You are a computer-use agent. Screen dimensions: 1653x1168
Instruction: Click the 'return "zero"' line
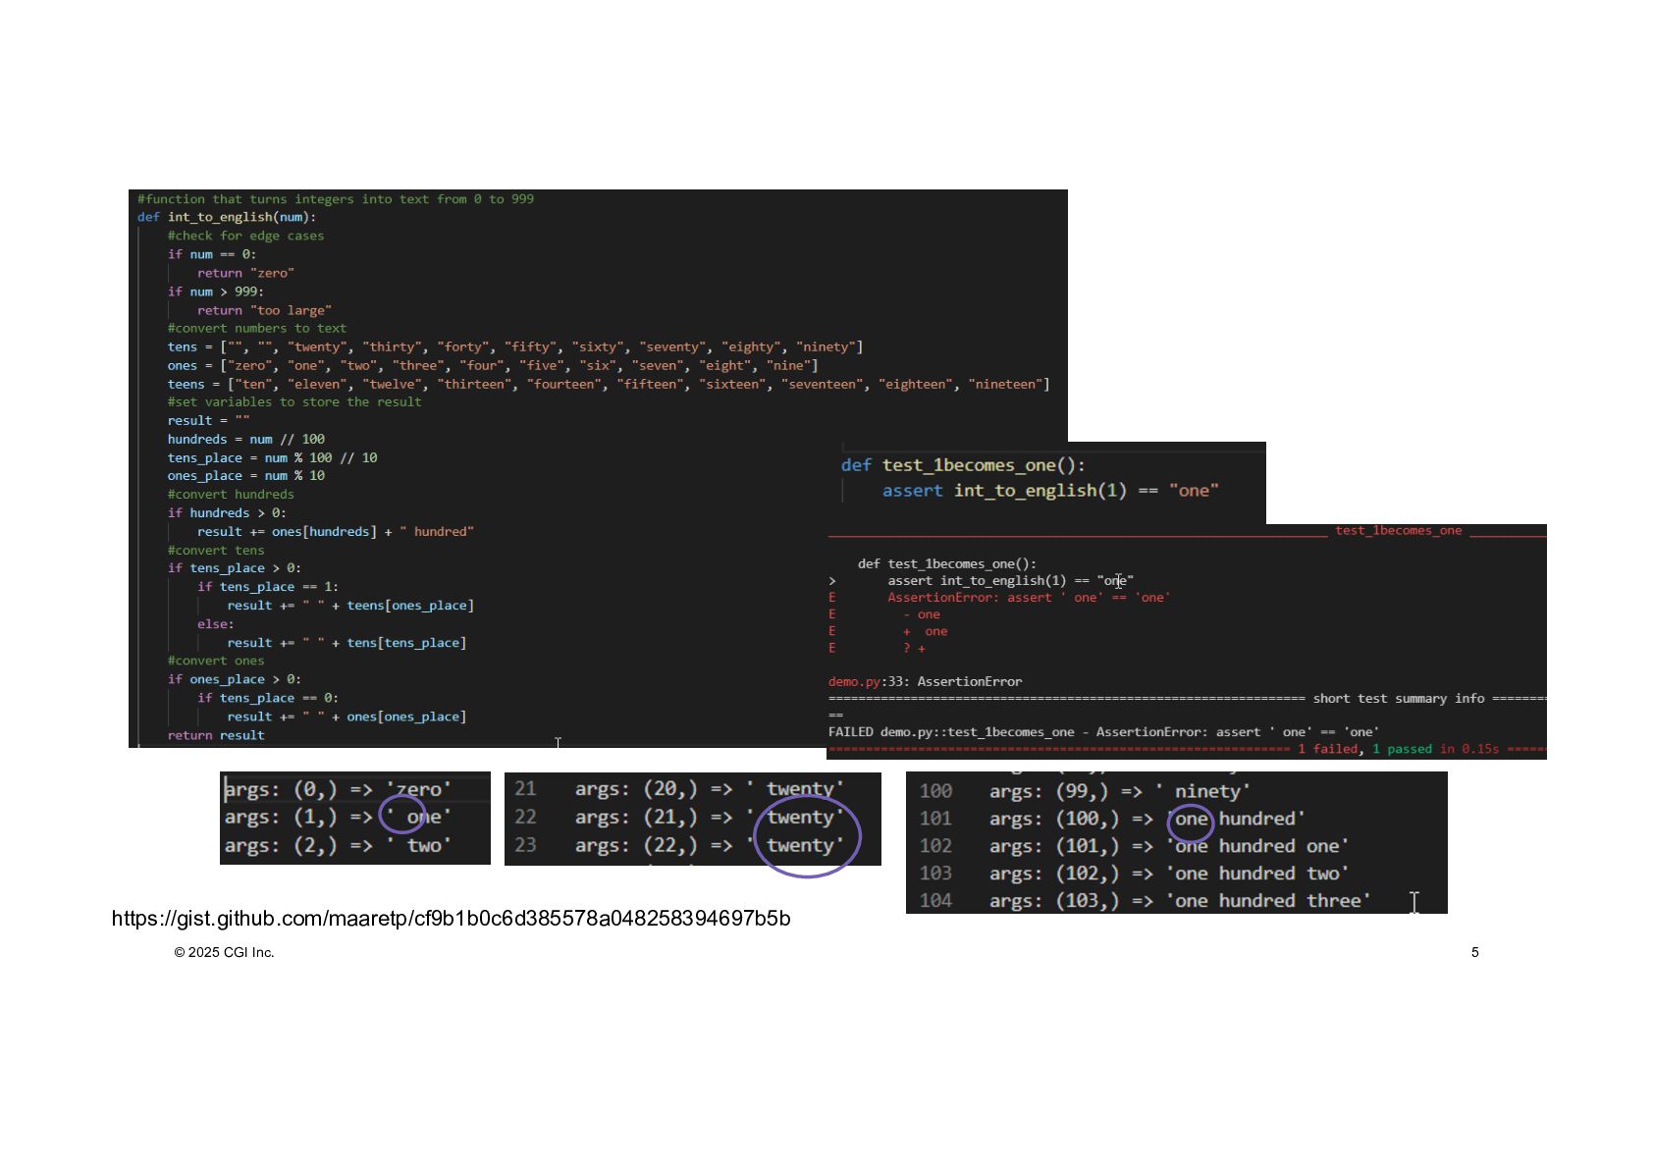point(245,273)
